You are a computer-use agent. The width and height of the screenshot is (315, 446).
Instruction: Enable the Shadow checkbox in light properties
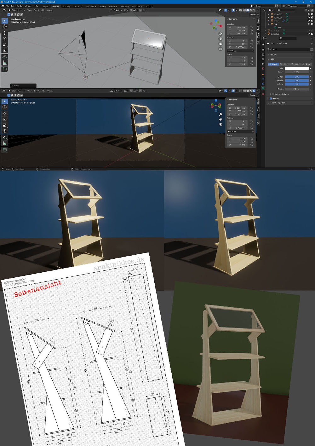271,99
